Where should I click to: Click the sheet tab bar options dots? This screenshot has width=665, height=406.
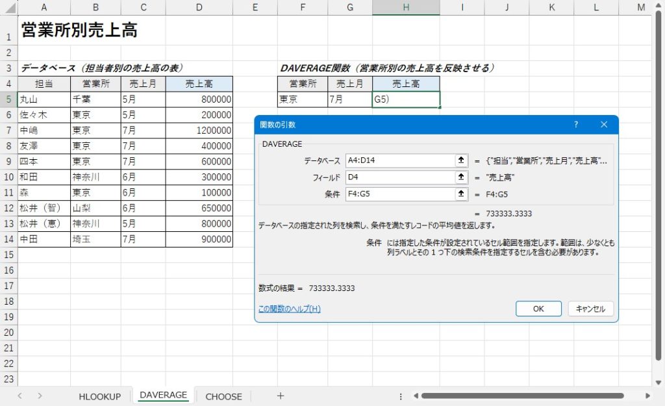pyautogui.click(x=401, y=396)
